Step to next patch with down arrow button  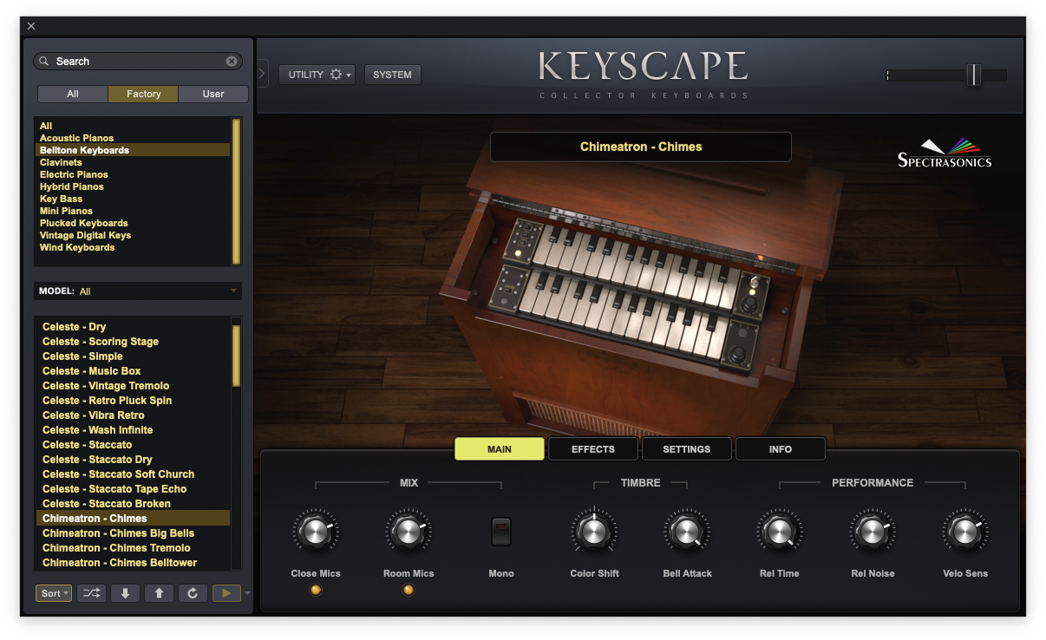coord(125,593)
